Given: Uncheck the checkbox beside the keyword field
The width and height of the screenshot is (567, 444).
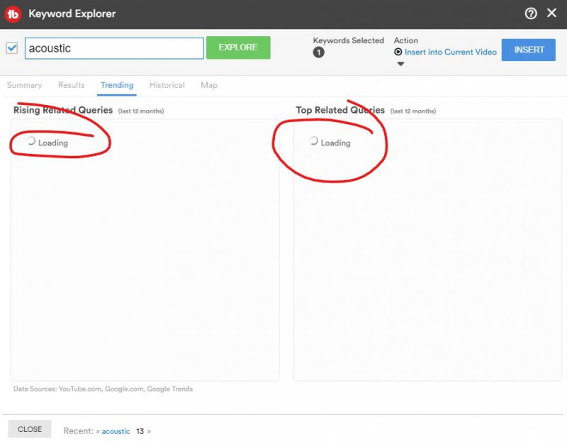Looking at the screenshot, I should [11, 48].
